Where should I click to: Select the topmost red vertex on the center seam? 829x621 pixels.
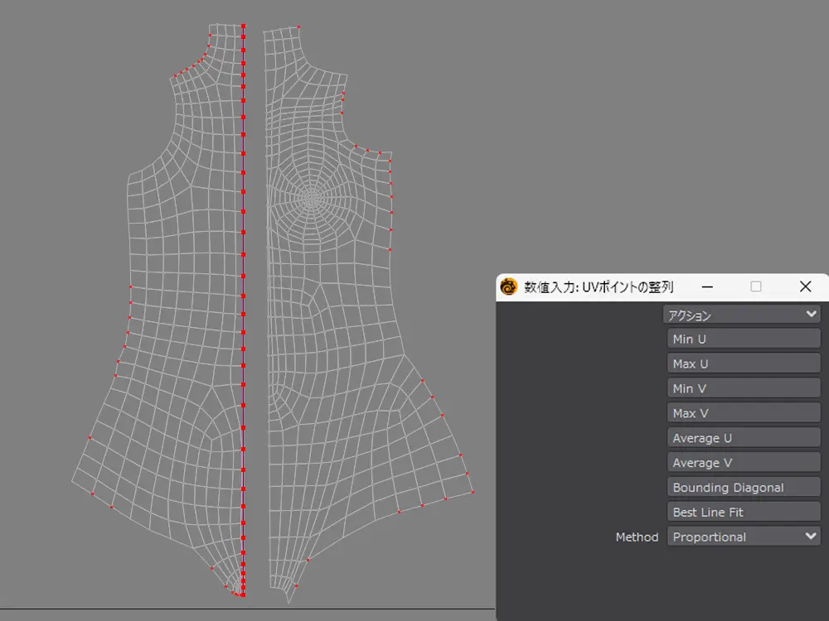pos(243,26)
